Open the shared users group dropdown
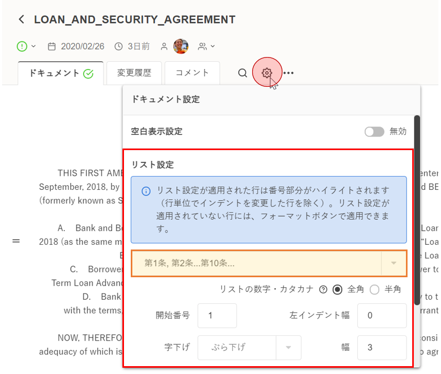This screenshot has width=441, height=374. tap(206, 47)
